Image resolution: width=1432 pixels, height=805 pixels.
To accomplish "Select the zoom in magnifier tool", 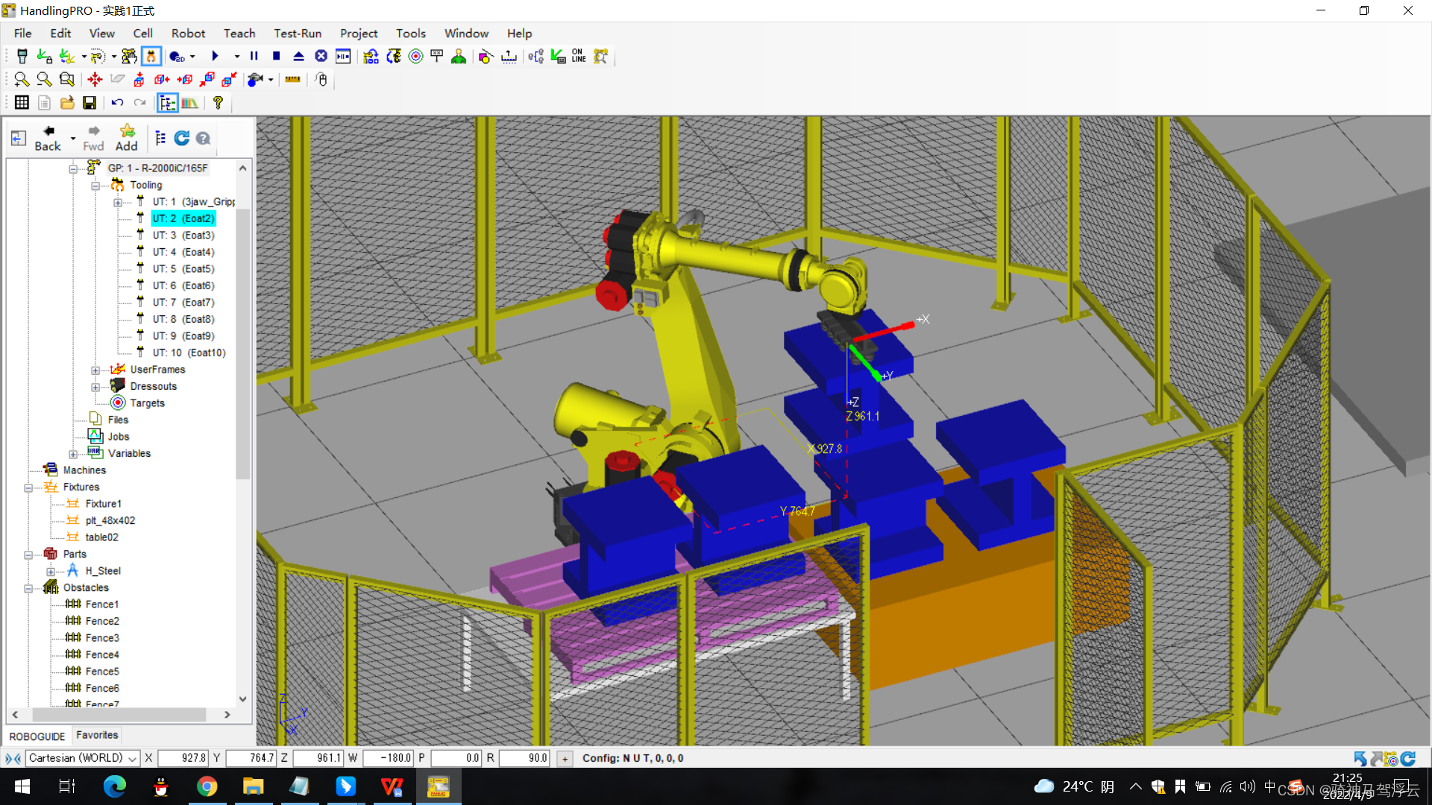I will tap(22, 80).
